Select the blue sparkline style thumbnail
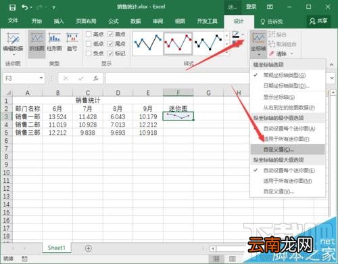Image resolution: width=338 pixels, height=264 pixels. [x=148, y=43]
